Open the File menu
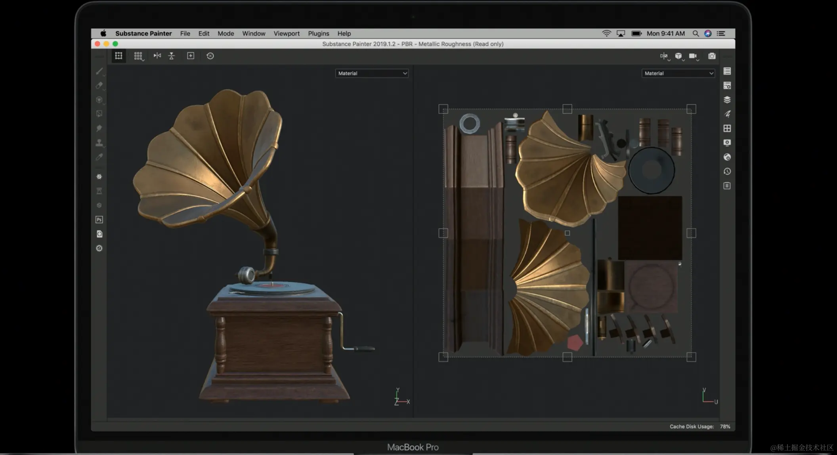This screenshot has height=455, width=837. coord(185,34)
